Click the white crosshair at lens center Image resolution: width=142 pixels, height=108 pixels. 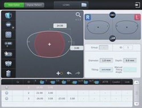tap(50, 44)
